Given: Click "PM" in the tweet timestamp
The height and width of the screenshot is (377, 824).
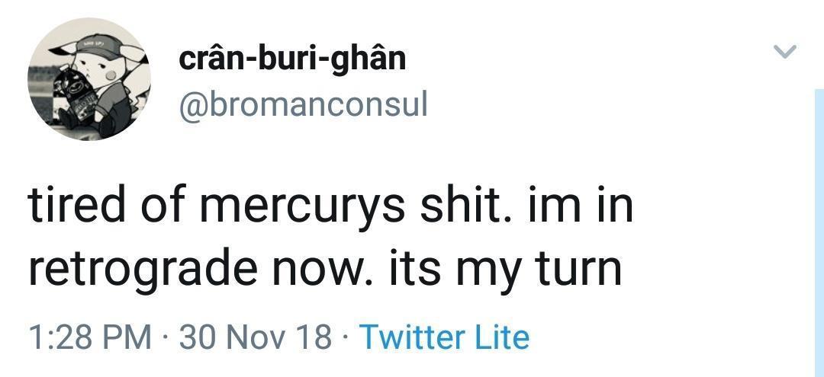Looking at the screenshot, I should click(130, 337).
